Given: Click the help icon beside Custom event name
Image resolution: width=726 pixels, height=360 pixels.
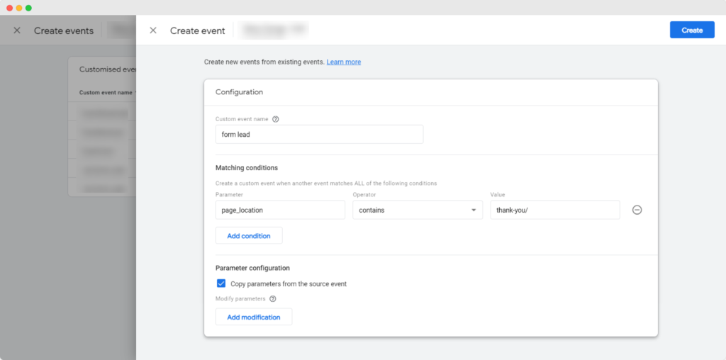Looking at the screenshot, I should [x=276, y=119].
